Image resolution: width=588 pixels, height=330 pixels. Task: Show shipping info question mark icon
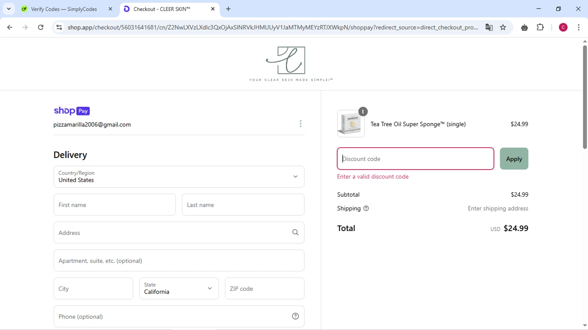coord(366,208)
